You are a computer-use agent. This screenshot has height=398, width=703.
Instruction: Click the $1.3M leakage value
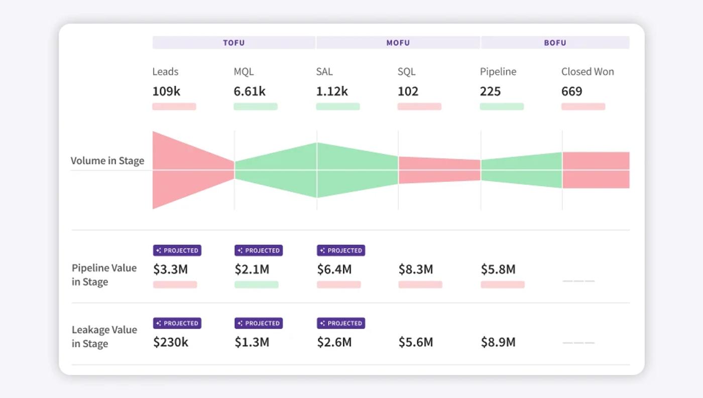click(252, 342)
